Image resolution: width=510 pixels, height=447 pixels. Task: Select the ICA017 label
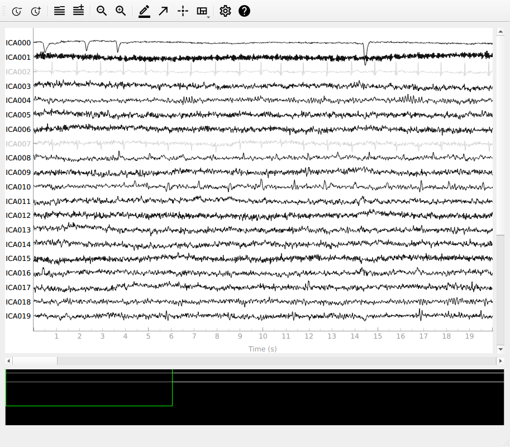point(18,288)
